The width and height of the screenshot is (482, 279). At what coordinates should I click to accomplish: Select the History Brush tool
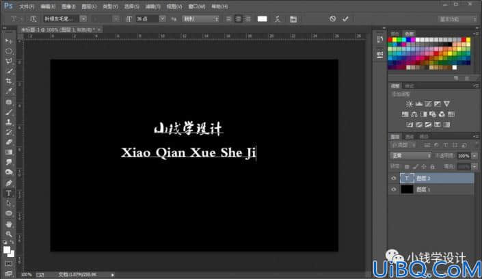(9, 132)
